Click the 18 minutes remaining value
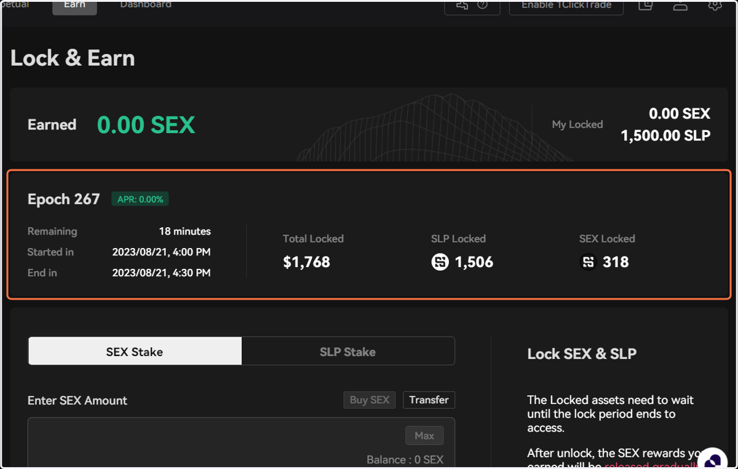 [184, 231]
